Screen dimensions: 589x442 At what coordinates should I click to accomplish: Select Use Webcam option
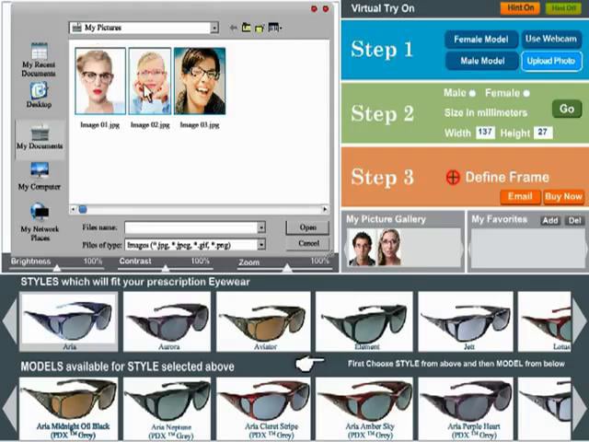551,39
